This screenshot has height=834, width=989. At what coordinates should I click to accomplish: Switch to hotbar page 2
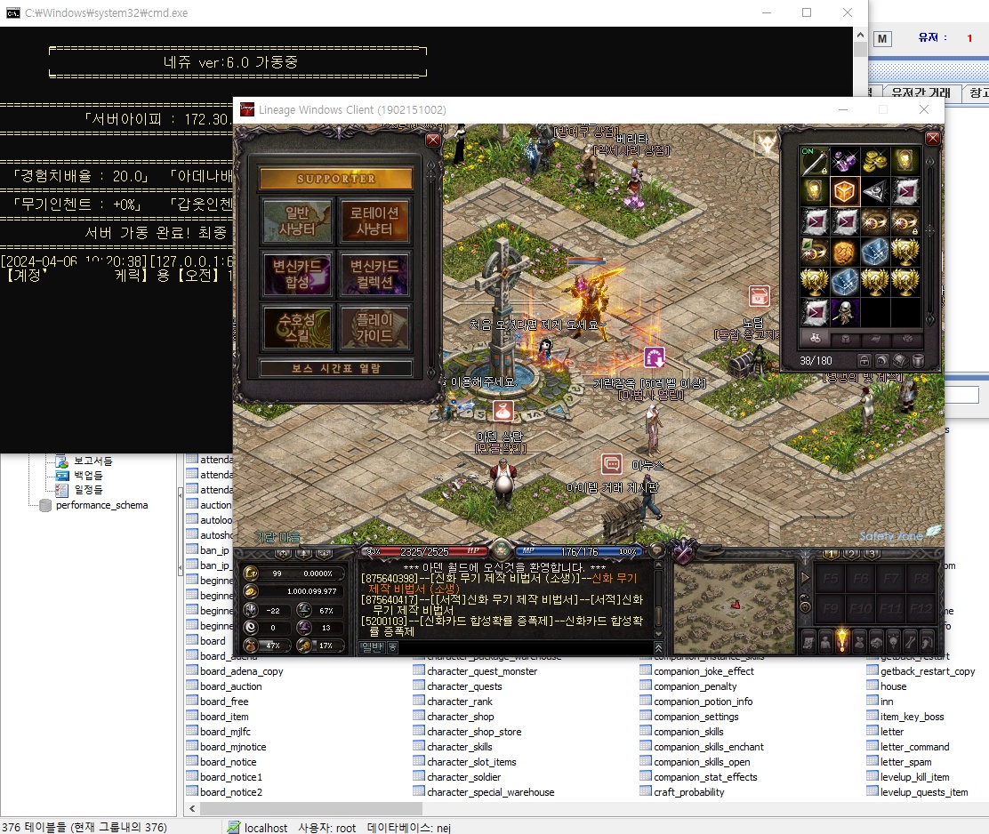click(852, 554)
